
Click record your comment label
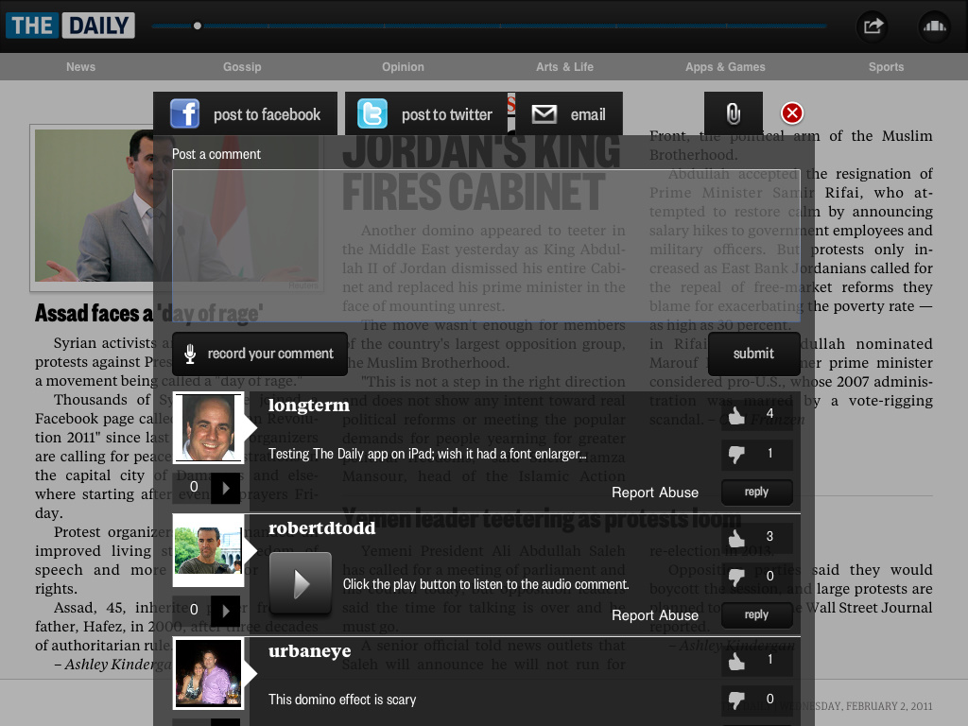[x=270, y=354]
